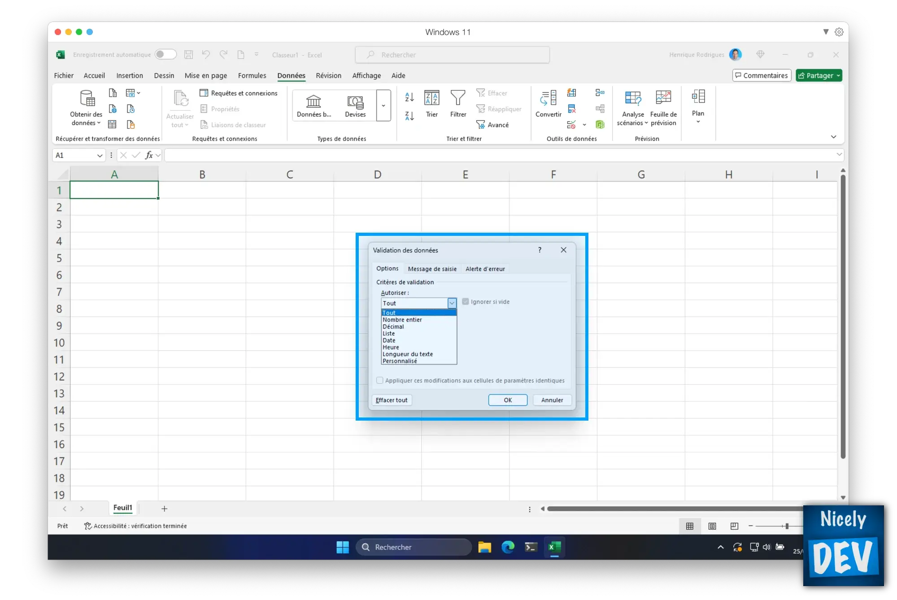The width and height of the screenshot is (897, 600).
Task: Switch to page layout view icon
Action: click(x=712, y=526)
